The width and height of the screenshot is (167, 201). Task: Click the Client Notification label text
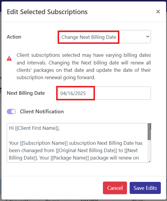(42, 112)
